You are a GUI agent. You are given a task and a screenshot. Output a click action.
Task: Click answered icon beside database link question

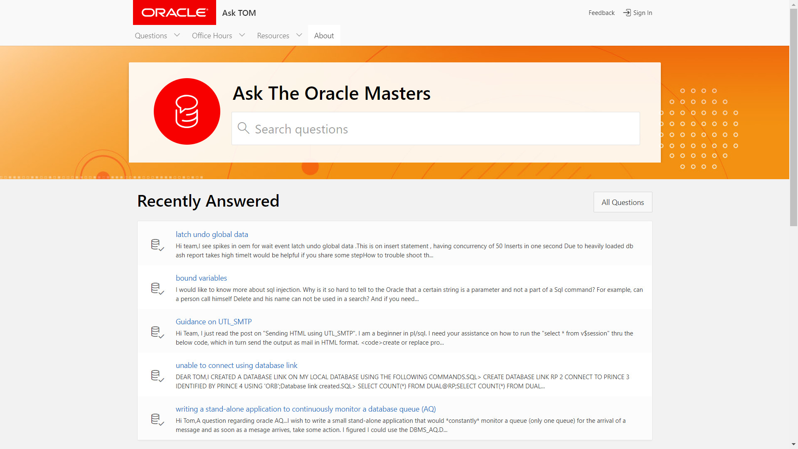pyautogui.click(x=157, y=376)
